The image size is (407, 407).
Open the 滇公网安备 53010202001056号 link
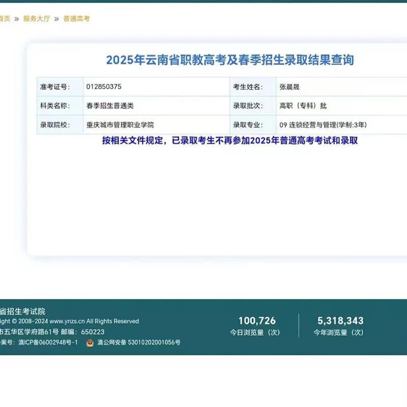point(139,342)
